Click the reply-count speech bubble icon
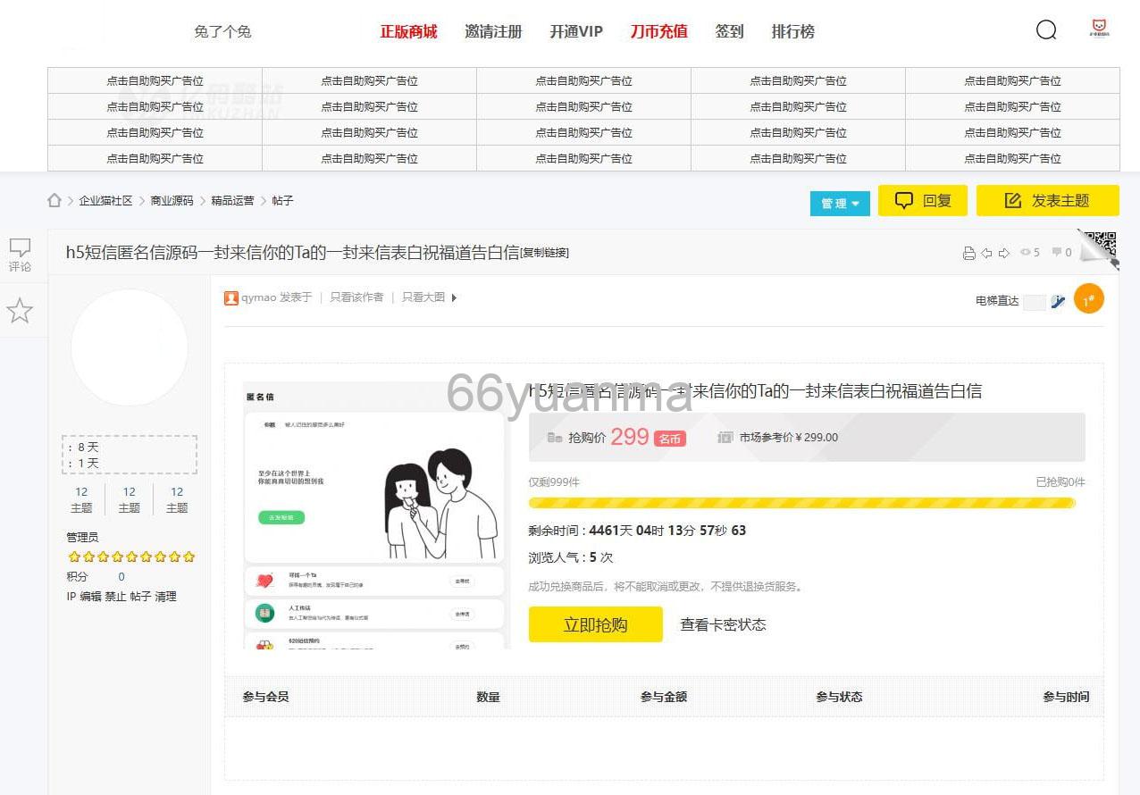The image size is (1140, 795). pos(1057,253)
